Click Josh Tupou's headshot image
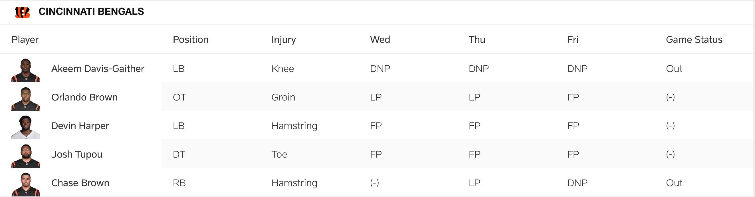The height and width of the screenshot is (197, 755). (25, 156)
